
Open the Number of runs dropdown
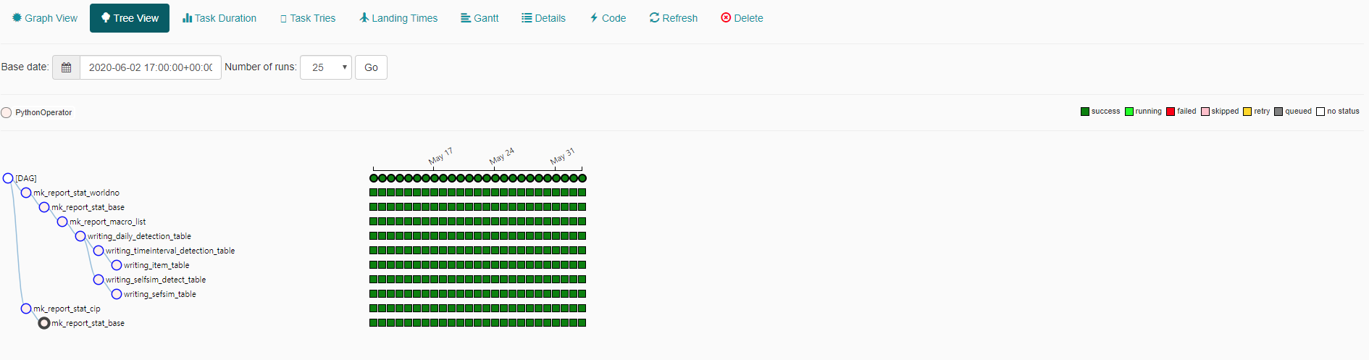326,67
